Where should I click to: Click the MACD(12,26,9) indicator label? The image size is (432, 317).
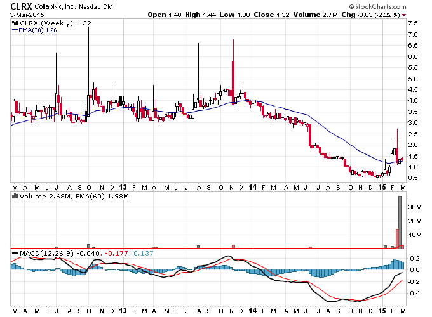[x=46, y=253]
